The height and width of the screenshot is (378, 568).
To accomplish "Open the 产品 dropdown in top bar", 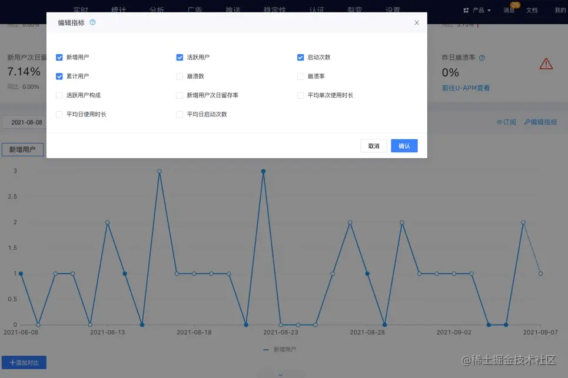I will point(481,10).
